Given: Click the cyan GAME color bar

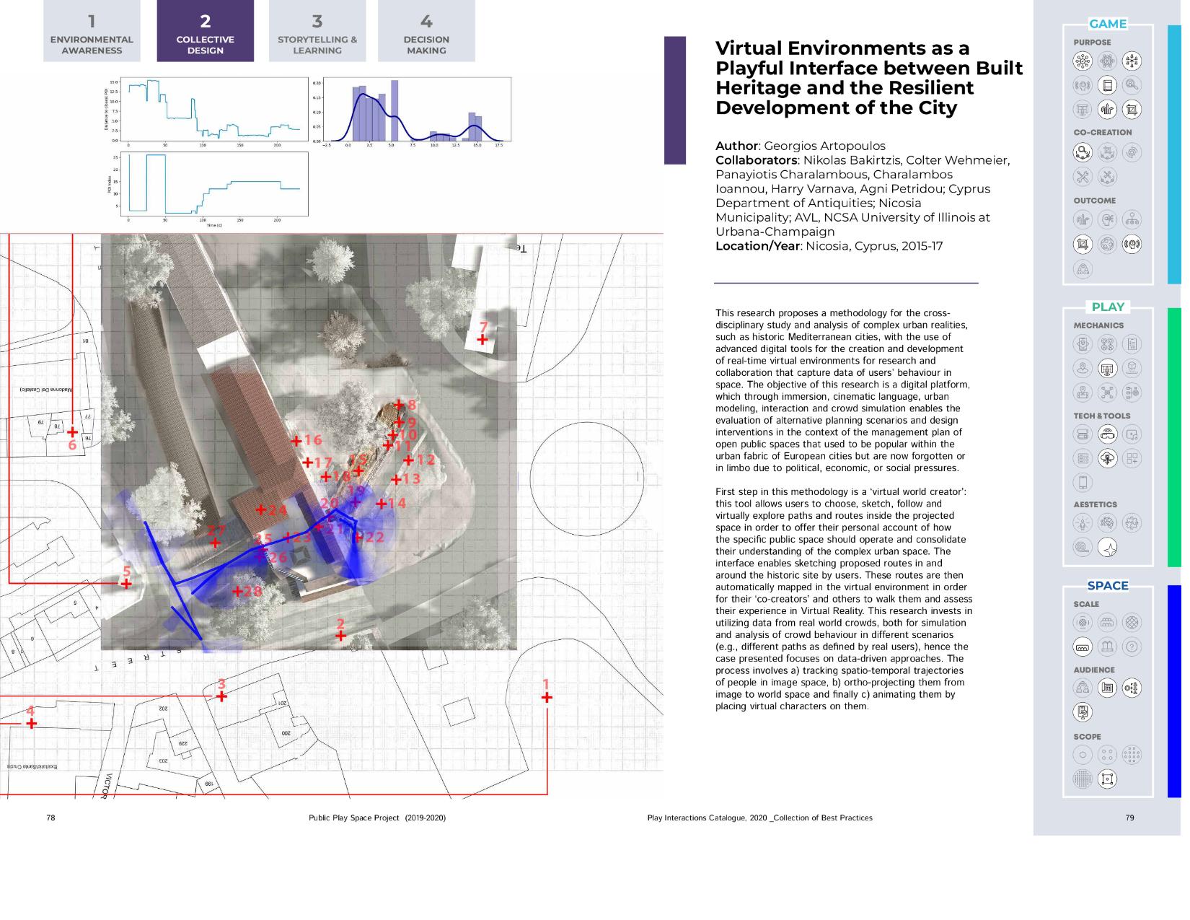Looking at the screenshot, I should [x=1174, y=154].
